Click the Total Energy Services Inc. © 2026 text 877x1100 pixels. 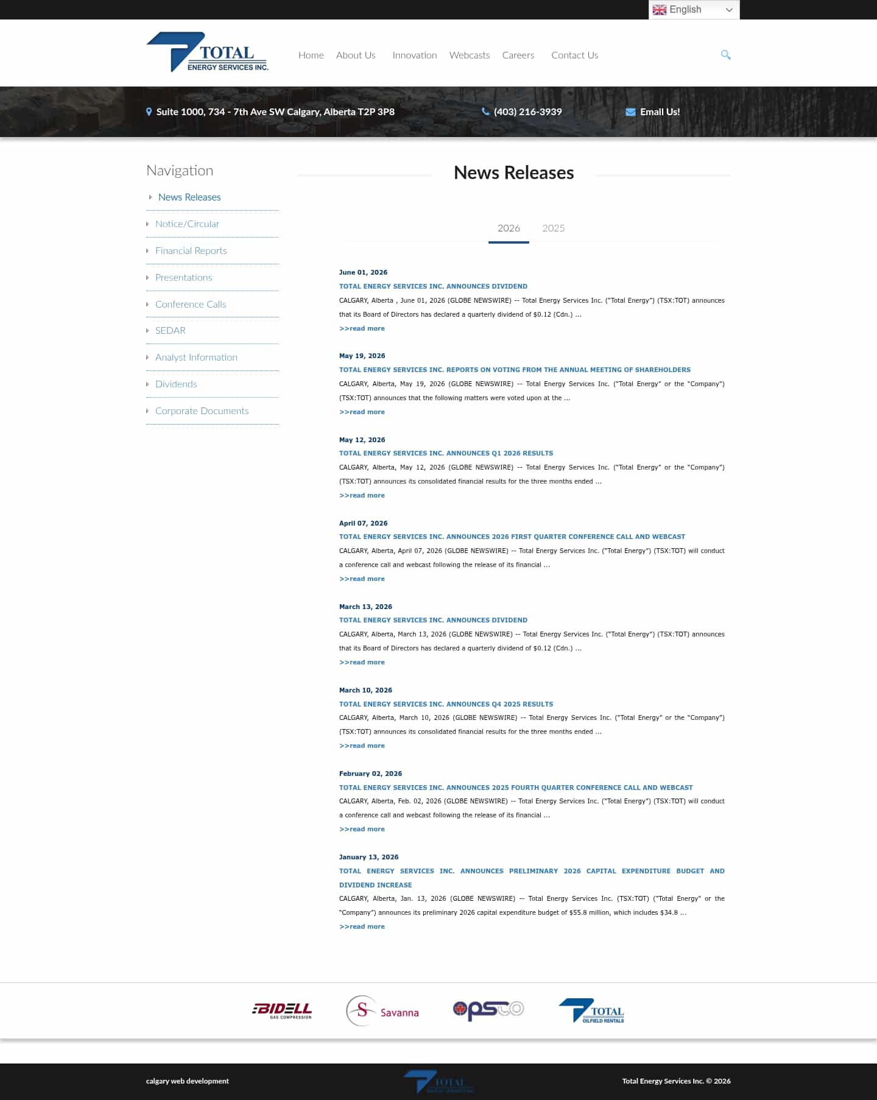click(x=676, y=1081)
